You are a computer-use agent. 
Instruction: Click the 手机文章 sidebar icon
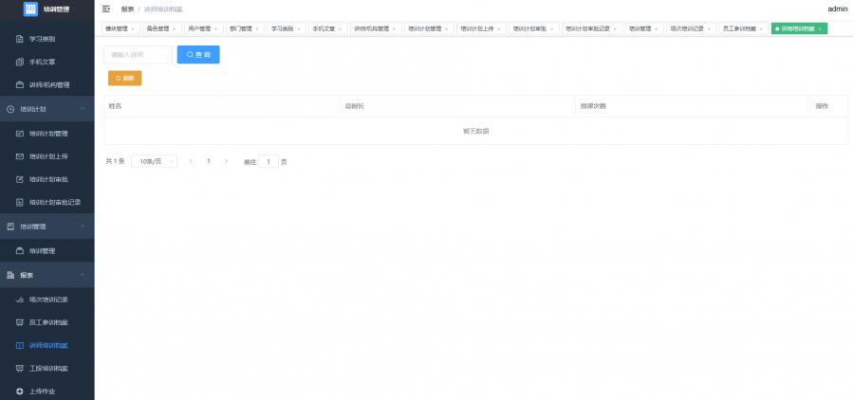tap(20, 62)
